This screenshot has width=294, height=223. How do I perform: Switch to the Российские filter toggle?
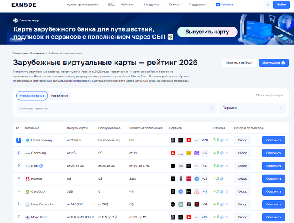point(60,96)
